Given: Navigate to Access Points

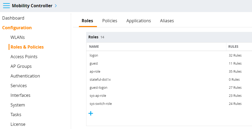Looking at the screenshot, I should point(24,57).
